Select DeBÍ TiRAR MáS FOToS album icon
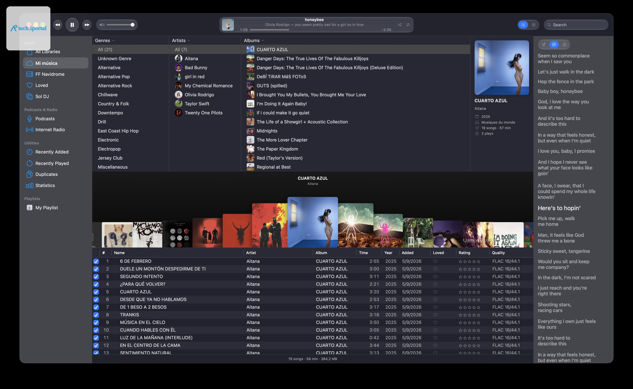633x389 pixels. coord(250,77)
